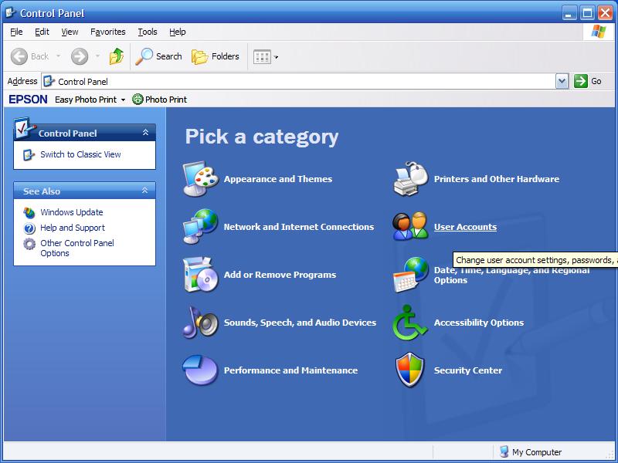The width and height of the screenshot is (618, 463).
Task: Open the Back history dropdown arrow
Action: point(59,56)
